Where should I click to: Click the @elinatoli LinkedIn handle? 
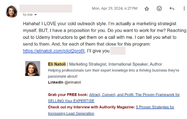click(x=73, y=82)
